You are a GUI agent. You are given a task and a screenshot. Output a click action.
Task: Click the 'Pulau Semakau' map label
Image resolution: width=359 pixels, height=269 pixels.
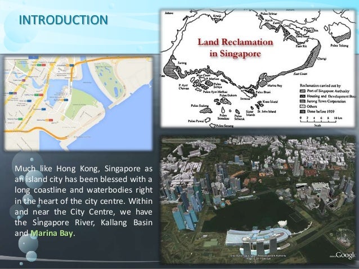pos(223,117)
